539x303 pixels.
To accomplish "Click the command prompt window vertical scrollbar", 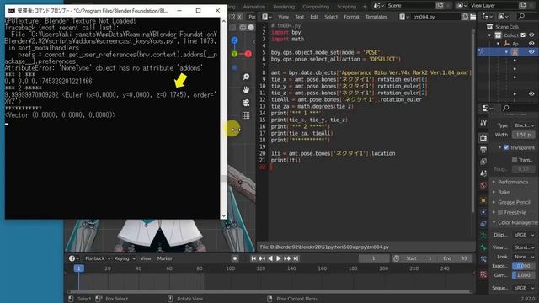I will (224, 118).
